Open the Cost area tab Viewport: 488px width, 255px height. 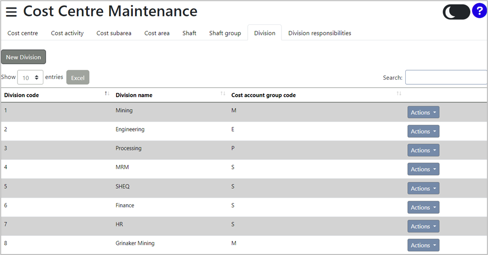click(x=157, y=33)
